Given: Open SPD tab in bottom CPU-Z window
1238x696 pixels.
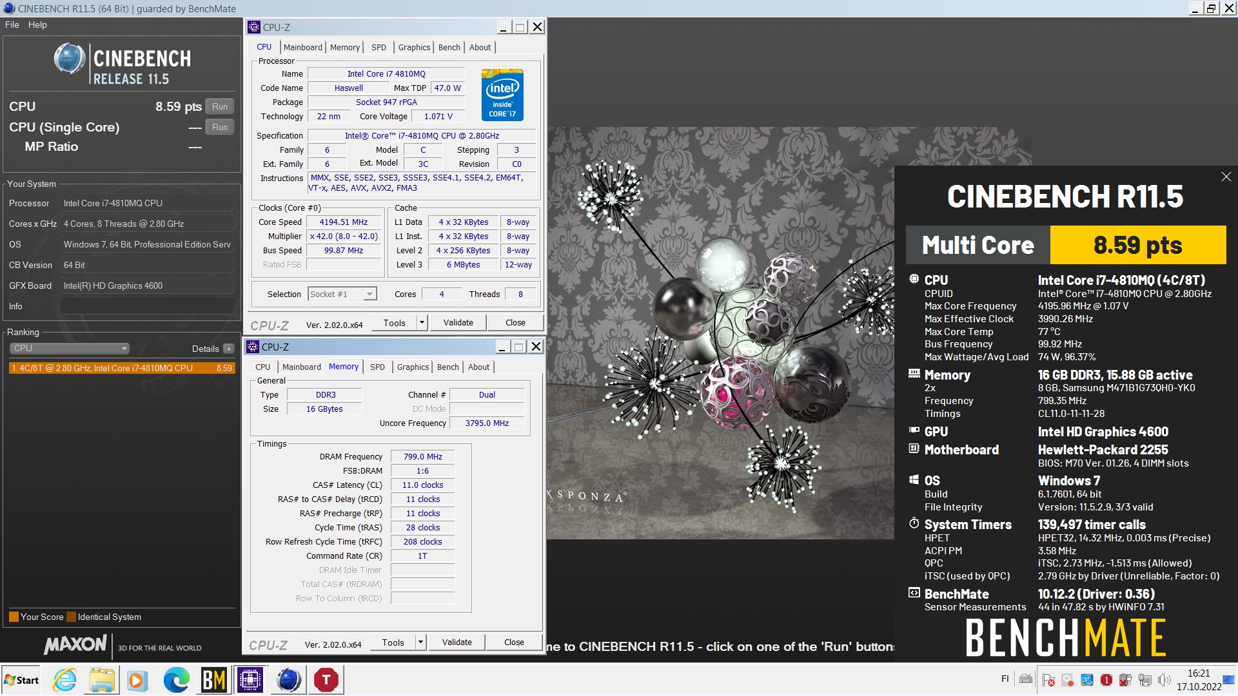Looking at the screenshot, I should tap(377, 367).
